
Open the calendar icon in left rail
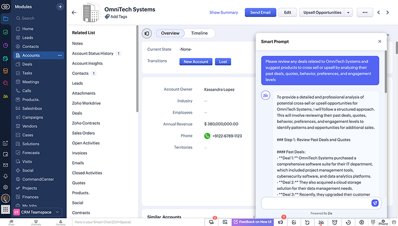click(5, 154)
